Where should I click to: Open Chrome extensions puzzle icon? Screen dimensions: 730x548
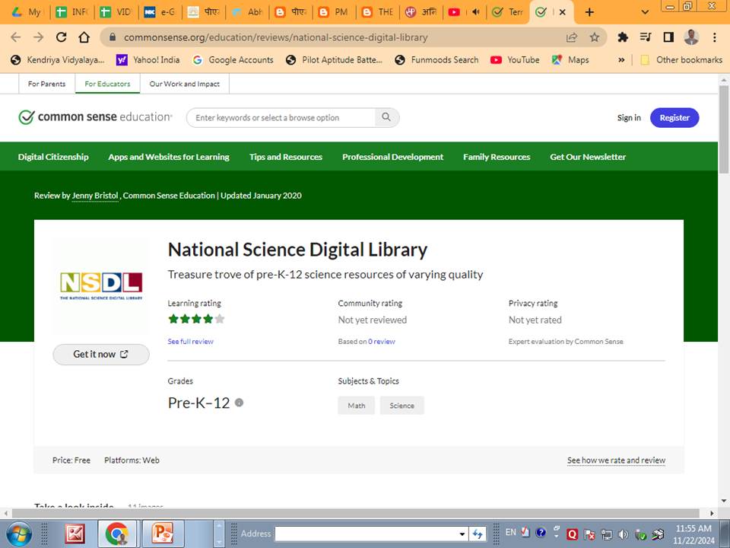(623, 37)
